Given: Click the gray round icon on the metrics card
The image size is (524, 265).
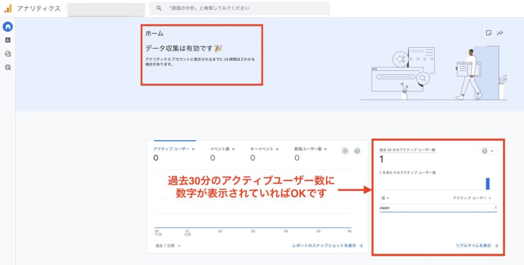Looking at the screenshot, I should pyautogui.click(x=346, y=151).
